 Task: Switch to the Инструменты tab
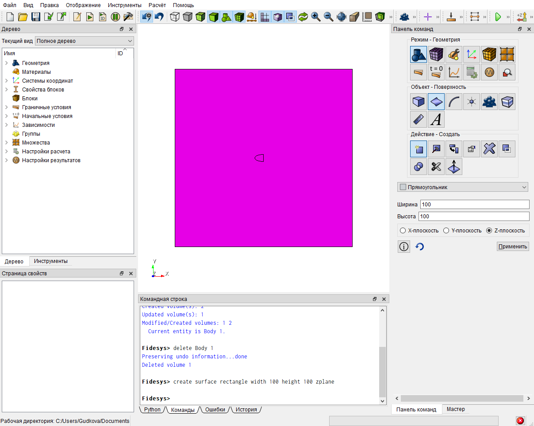click(51, 261)
